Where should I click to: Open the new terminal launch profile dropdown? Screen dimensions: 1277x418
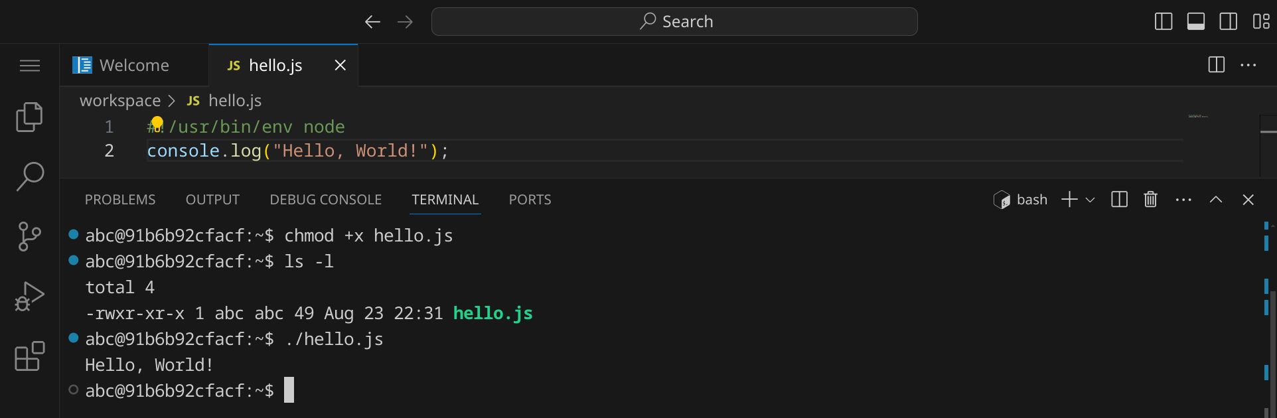1090,200
